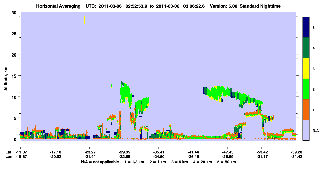Click the yellow color bar segment 3
Screen dimensions: 329x169
pos(306,68)
